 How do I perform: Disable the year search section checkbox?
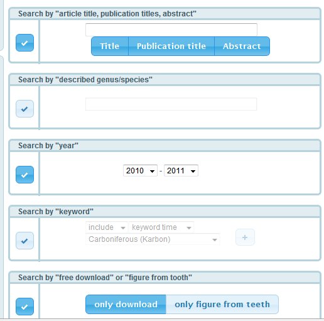point(24,175)
